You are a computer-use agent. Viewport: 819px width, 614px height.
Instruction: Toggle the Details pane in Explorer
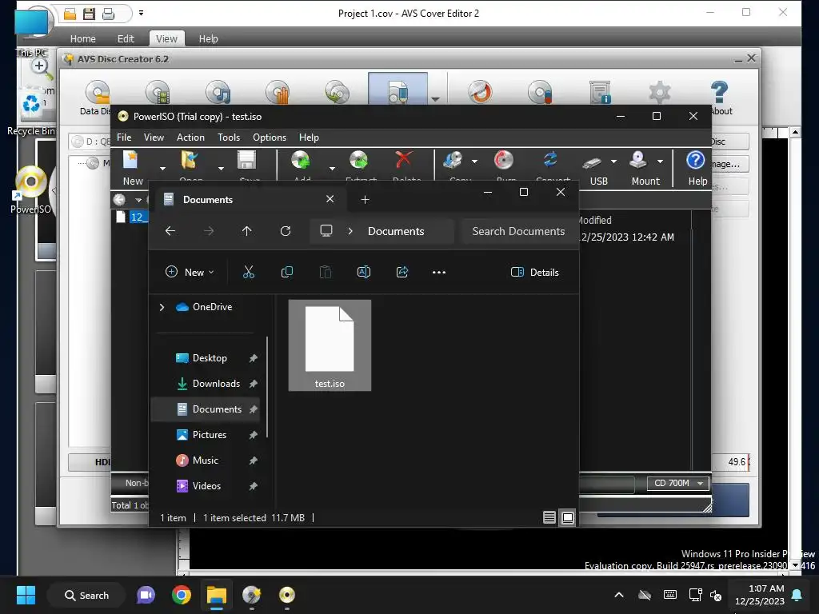coord(535,272)
